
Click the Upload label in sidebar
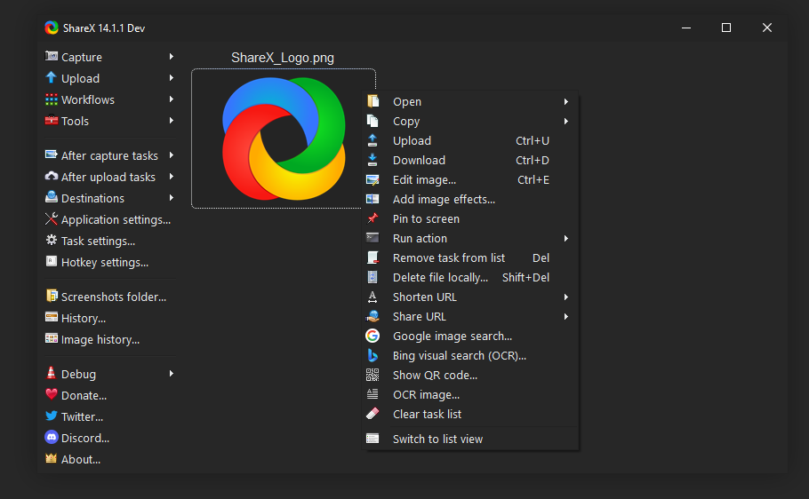(x=81, y=78)
